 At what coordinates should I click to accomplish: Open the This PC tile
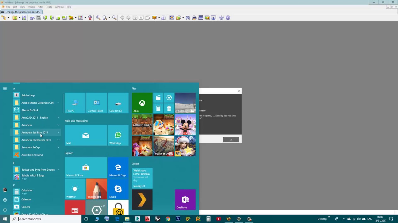pos(75,103)
